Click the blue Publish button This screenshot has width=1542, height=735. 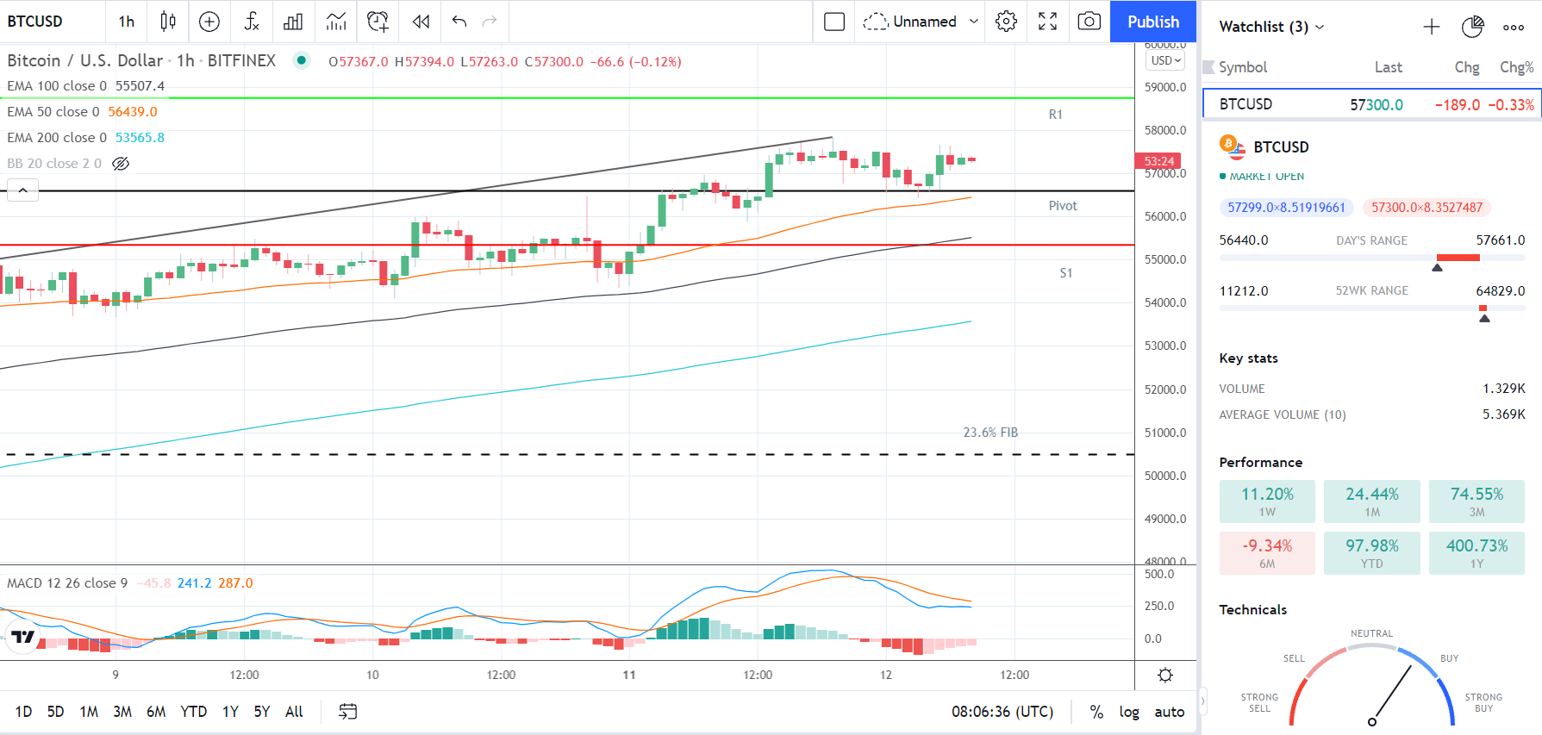pos(1153,22)
